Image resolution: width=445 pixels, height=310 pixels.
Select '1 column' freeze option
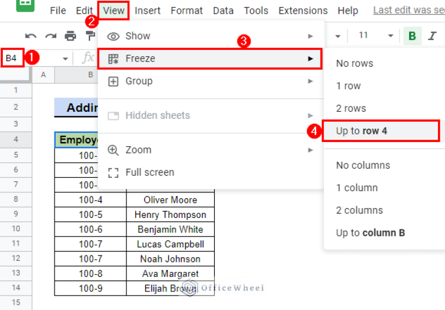pos(357,188)
